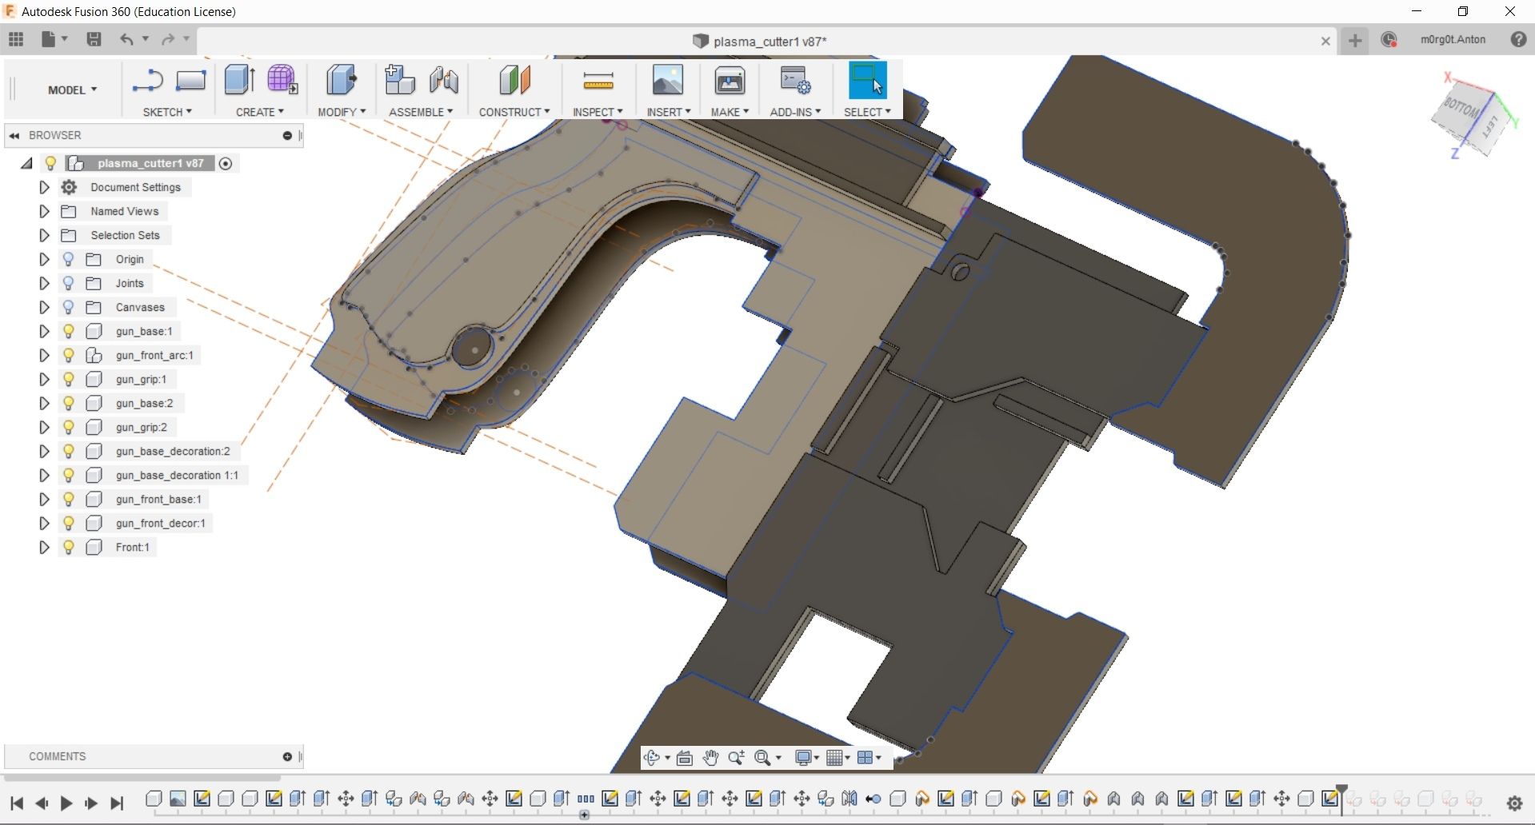Open the application grid menu
The height and width of the screenshot is (825, 1535).
[15, 39]
